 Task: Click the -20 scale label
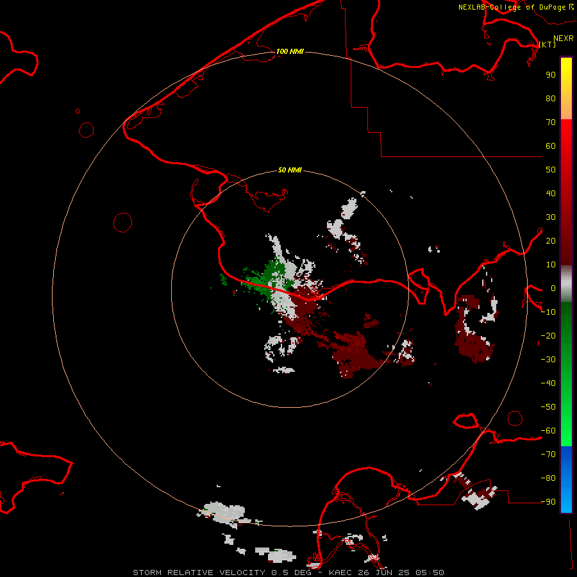pyautogui.click(x=548, y=335)
